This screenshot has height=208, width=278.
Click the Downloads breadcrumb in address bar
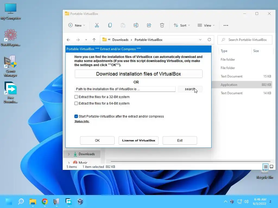120,40
